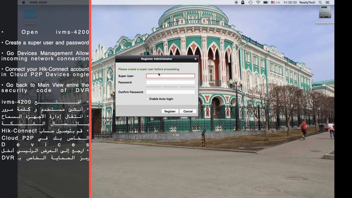352x198 pixels.
Task: Focus the Confirm Password input field
Action: pyautogui.click(x=170, y=92)
